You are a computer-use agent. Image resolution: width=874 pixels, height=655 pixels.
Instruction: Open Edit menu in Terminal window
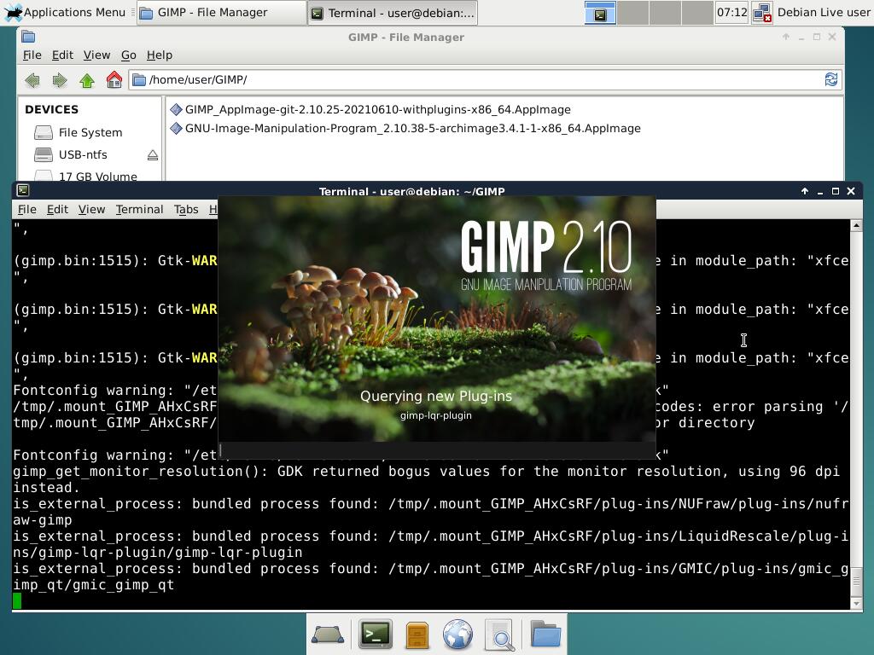57,210
